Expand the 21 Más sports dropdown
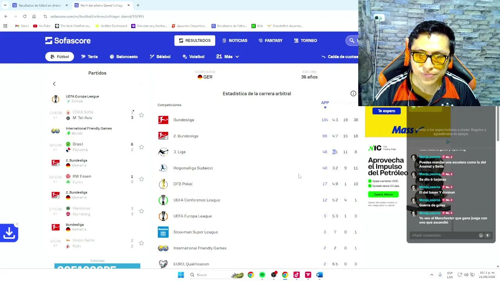 227,57
